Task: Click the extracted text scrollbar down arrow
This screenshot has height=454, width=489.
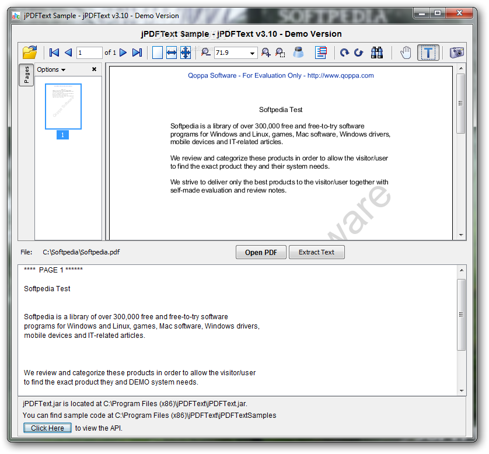Action: pos(462,391)
